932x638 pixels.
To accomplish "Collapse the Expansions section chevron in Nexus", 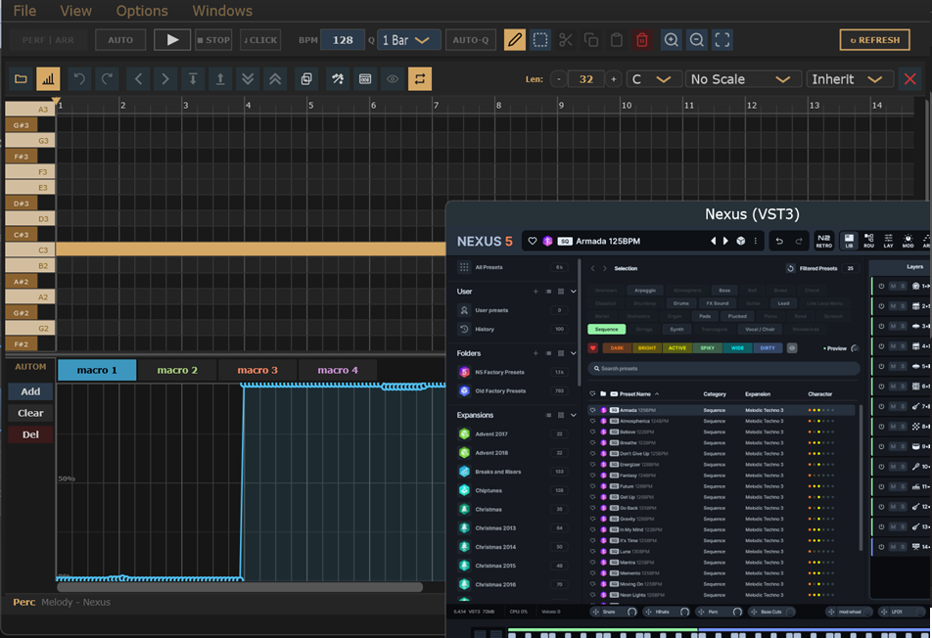I will [x=573, y=415].
